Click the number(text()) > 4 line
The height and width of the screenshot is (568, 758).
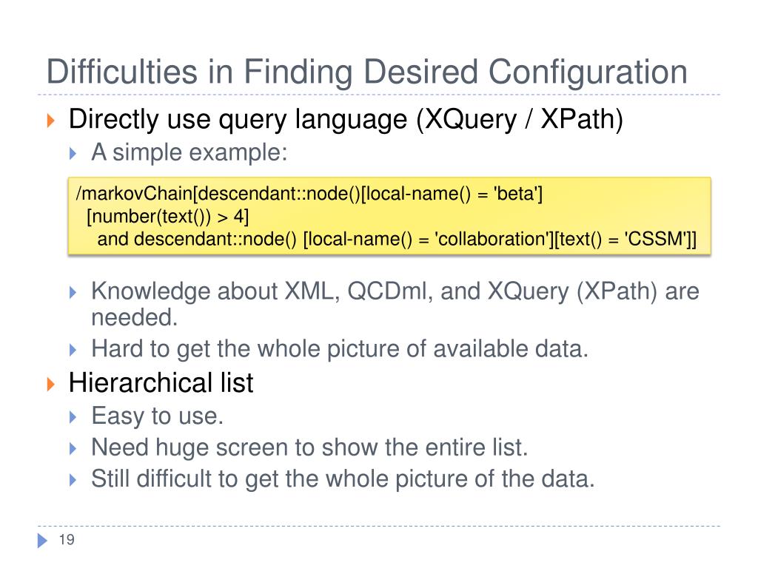tap(168, 217)
